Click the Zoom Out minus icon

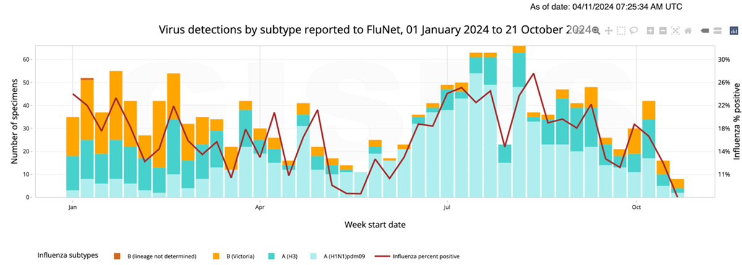663,30
